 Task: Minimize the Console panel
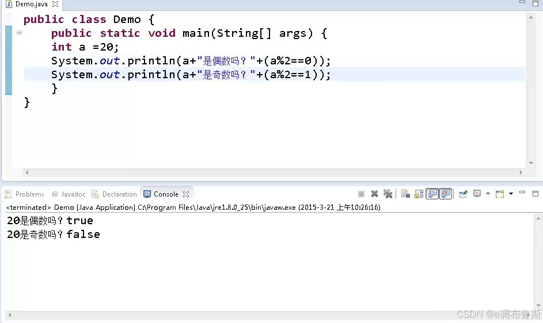click(522, 193)
